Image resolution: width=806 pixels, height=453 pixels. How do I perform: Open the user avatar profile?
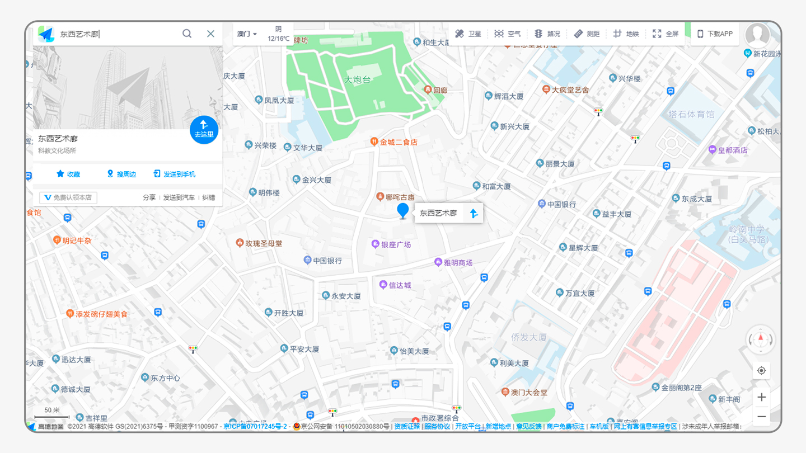click(757, 35)
